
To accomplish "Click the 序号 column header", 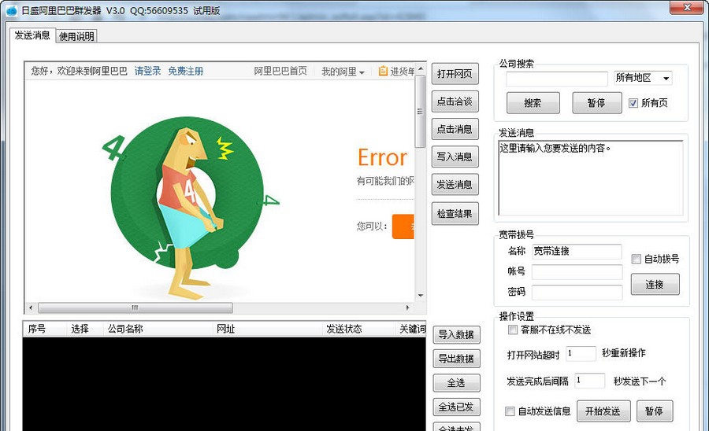I will click(44, 329).
